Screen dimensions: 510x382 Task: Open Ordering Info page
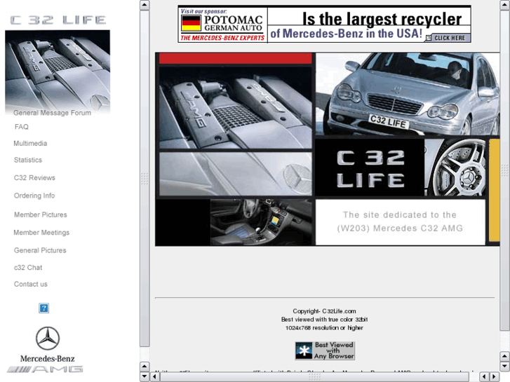tap(34, 196)
